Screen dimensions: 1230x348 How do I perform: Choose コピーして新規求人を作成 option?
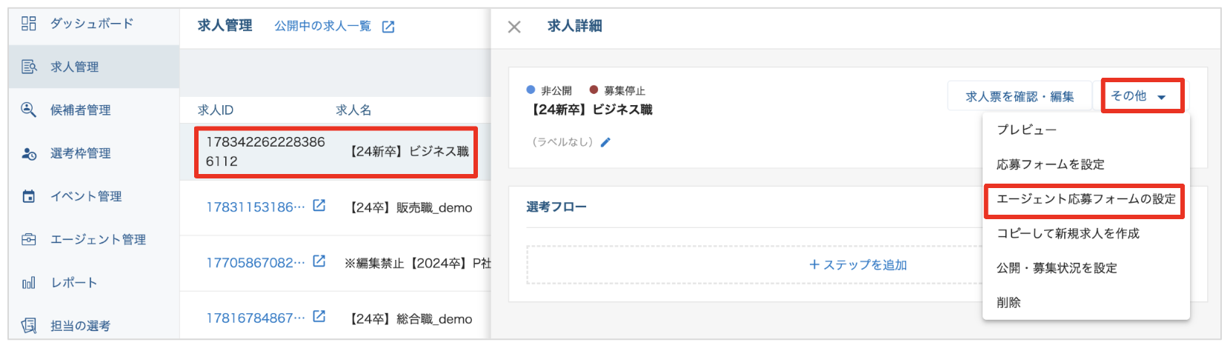point(1068,233)
